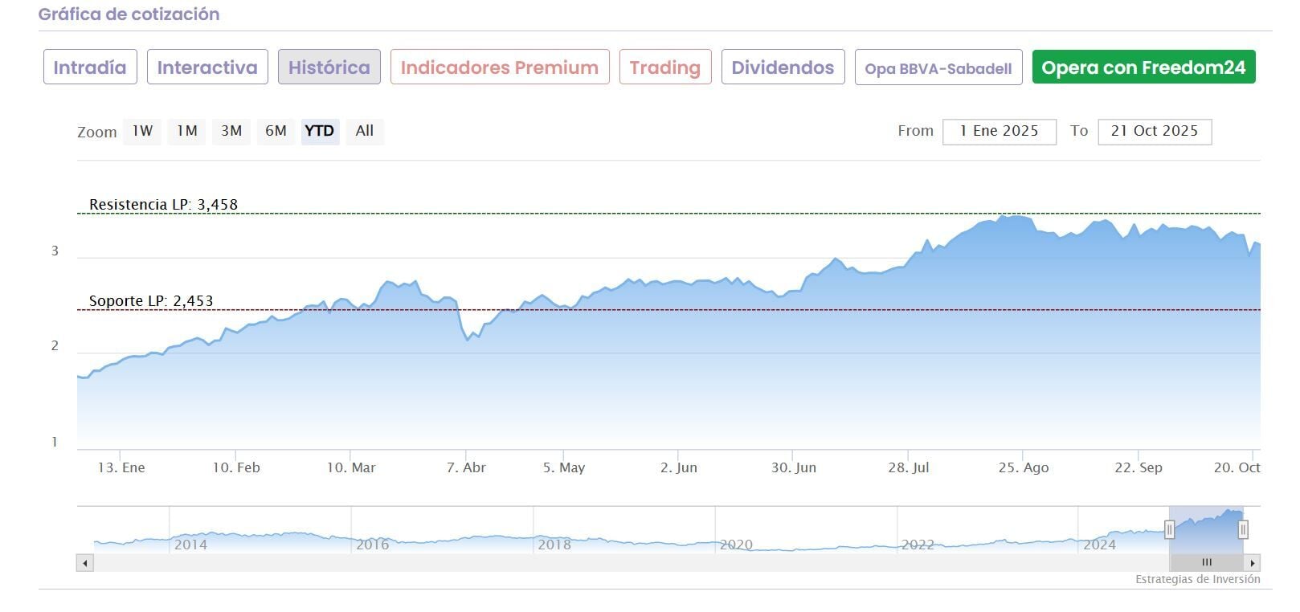1300x612 pixels.
Task: Set the zoom range to 1M
Action: (x=187, y=131)
